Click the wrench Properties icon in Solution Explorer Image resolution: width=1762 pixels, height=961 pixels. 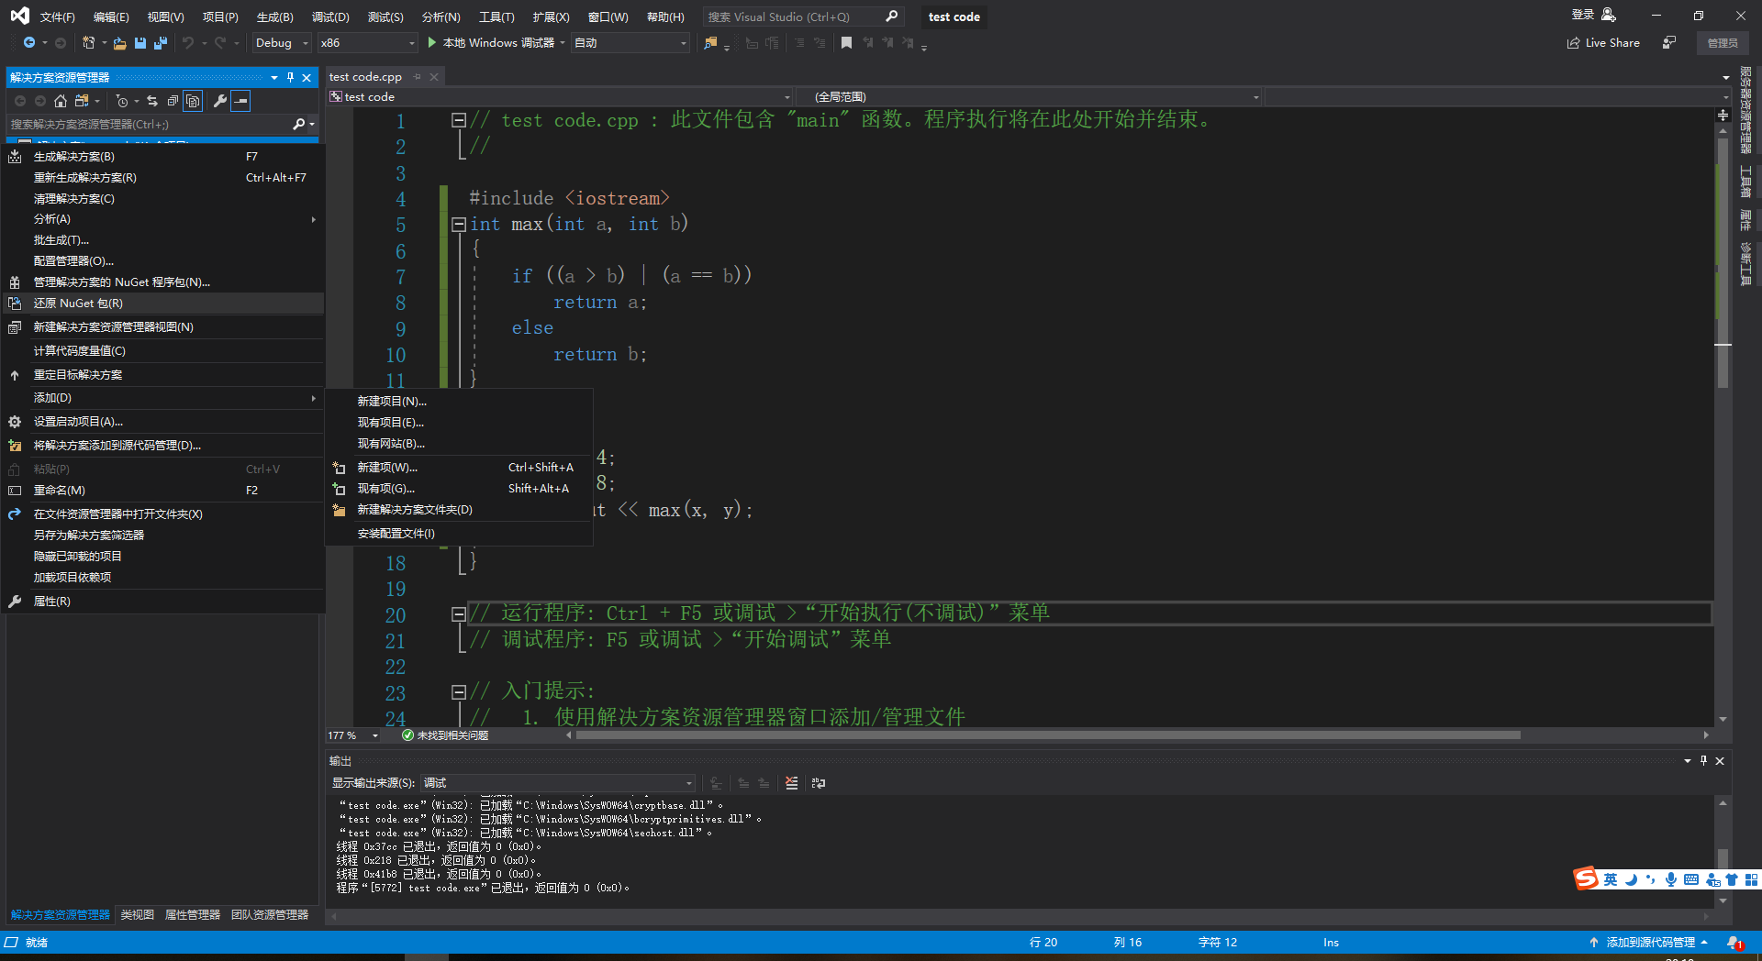coord(219,101)
